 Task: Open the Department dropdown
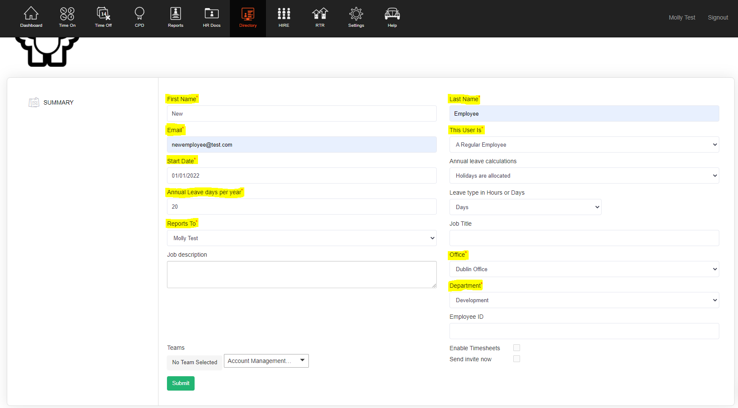tap(584, 300)
